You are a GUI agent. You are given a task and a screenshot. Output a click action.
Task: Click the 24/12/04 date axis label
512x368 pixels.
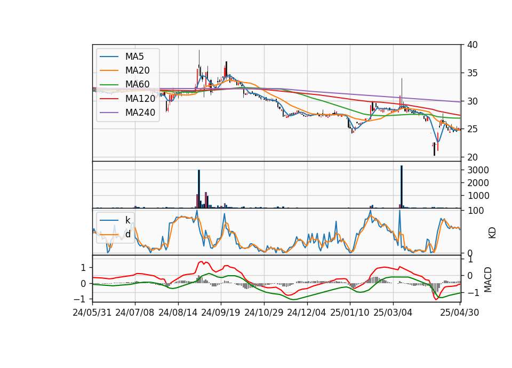tap(307, 313)
